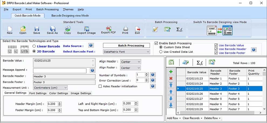The image size is (267, 123).
Task: Open the DataMatrix Font dropdown
Action: (x=126, y=52)
